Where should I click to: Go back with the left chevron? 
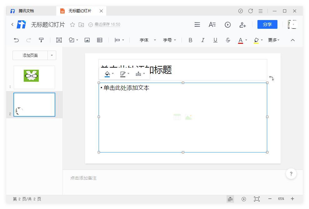pos(12,24)
